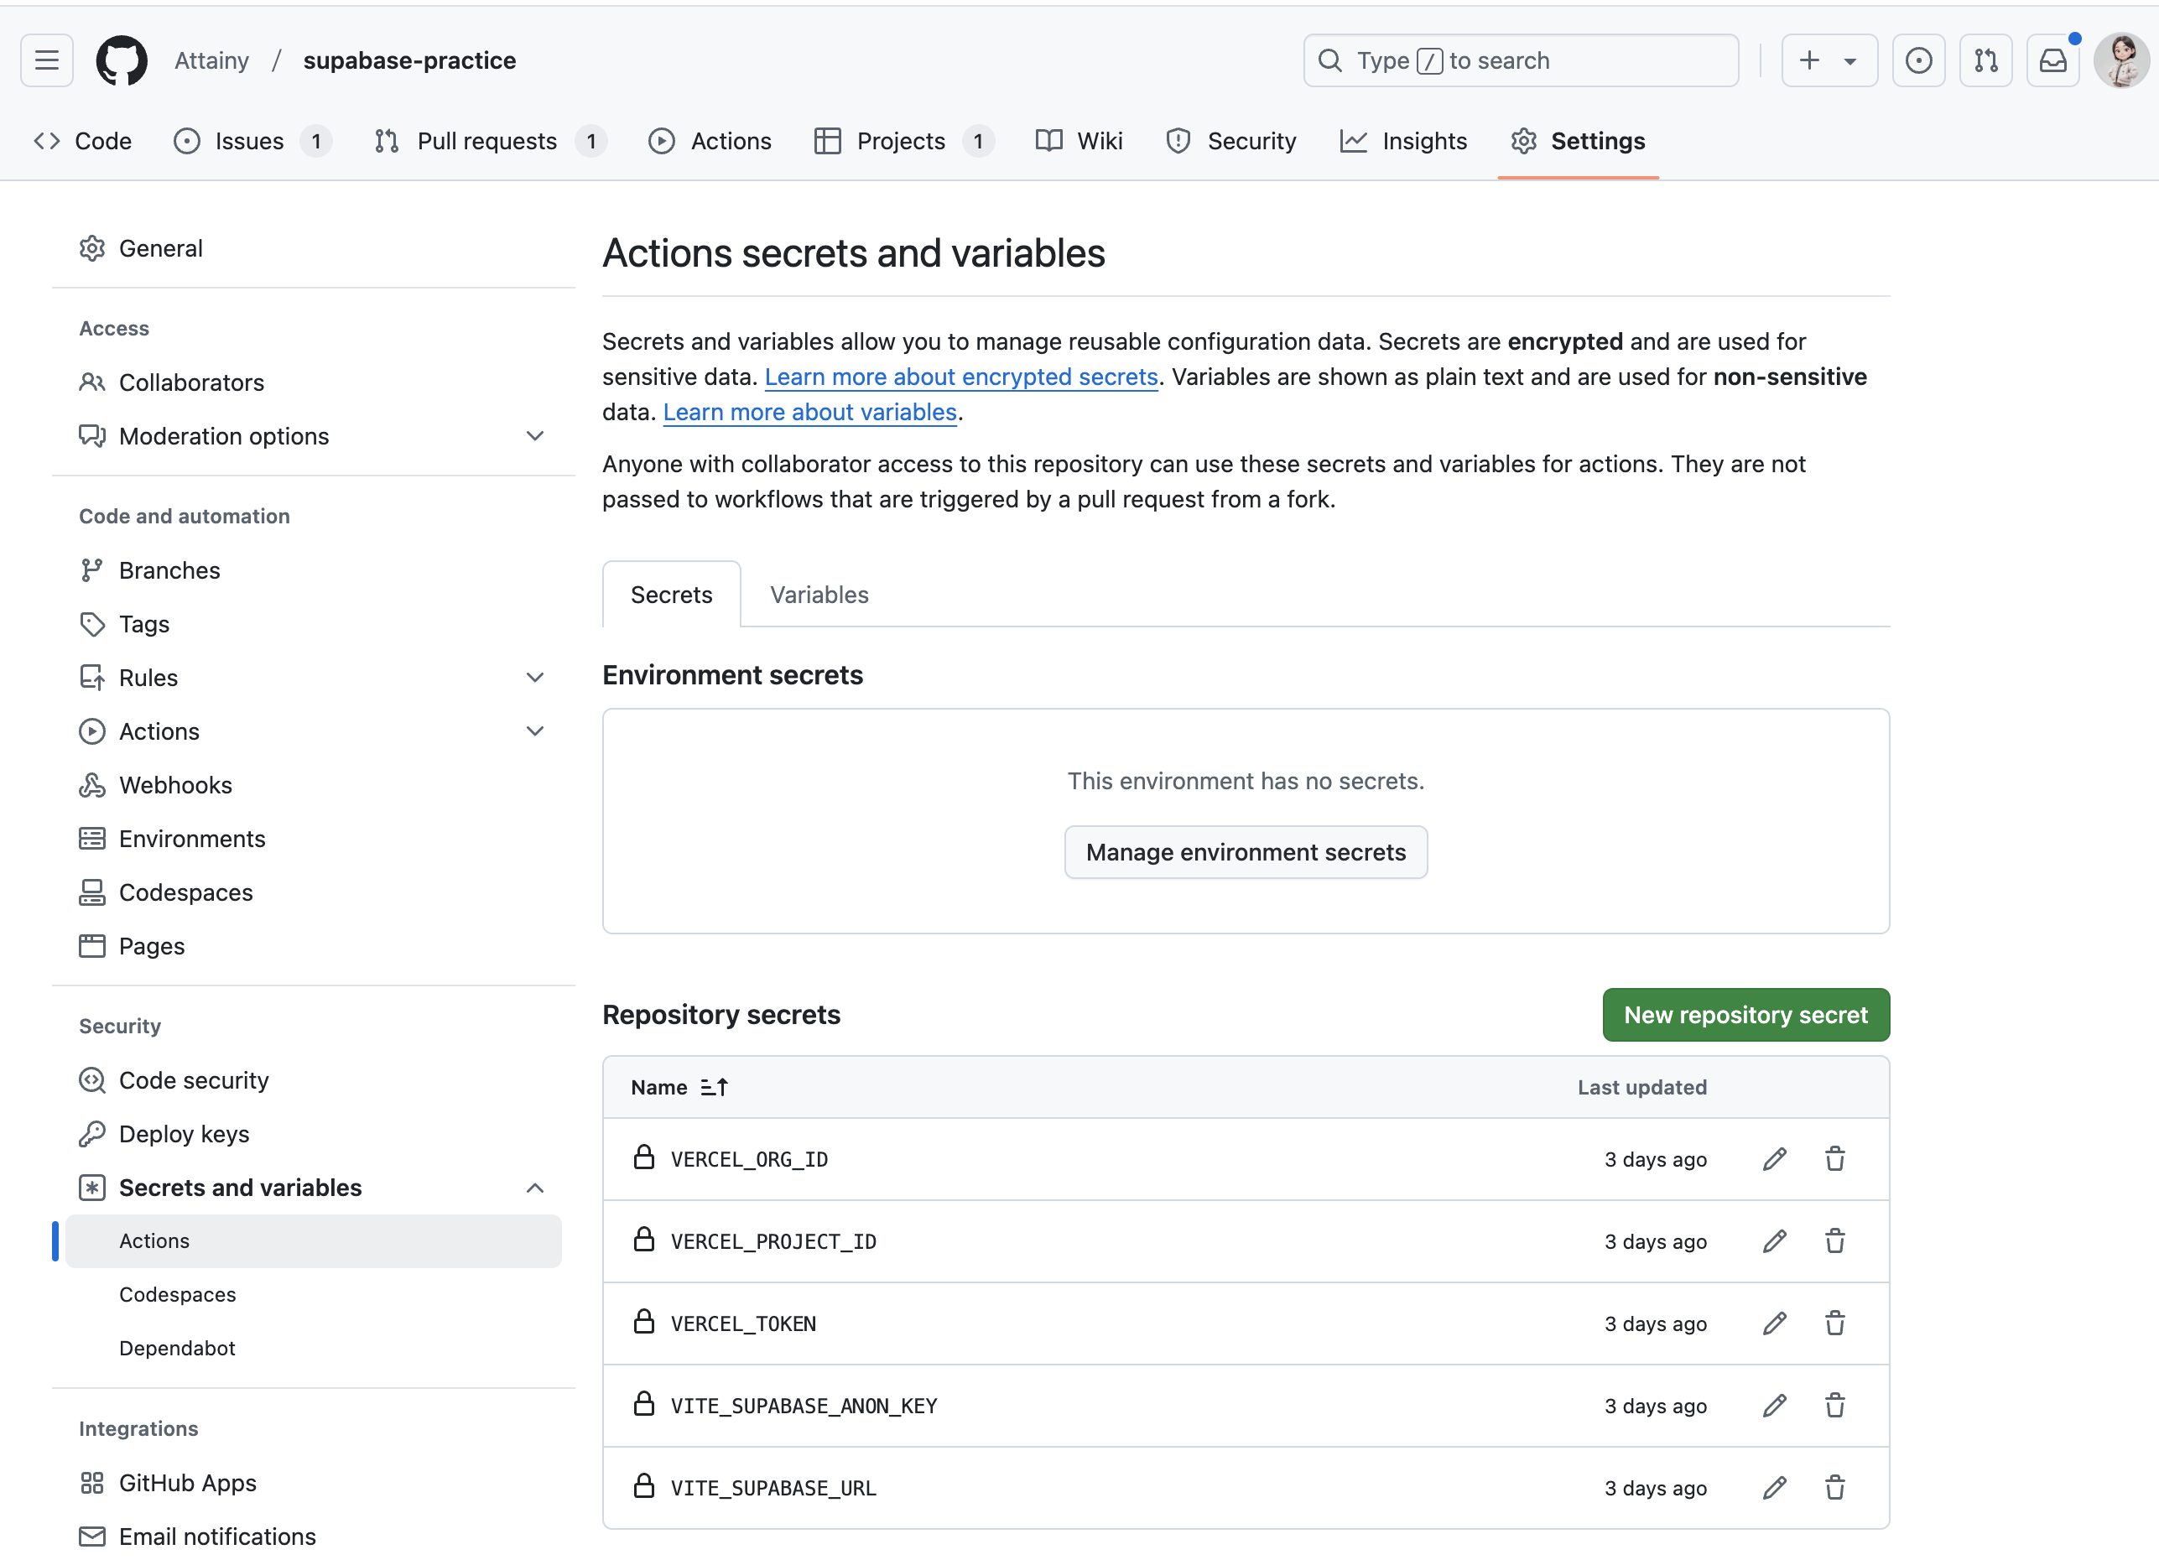
Task: Collapse the Secrets and variables section
Action: point(535,1188)
